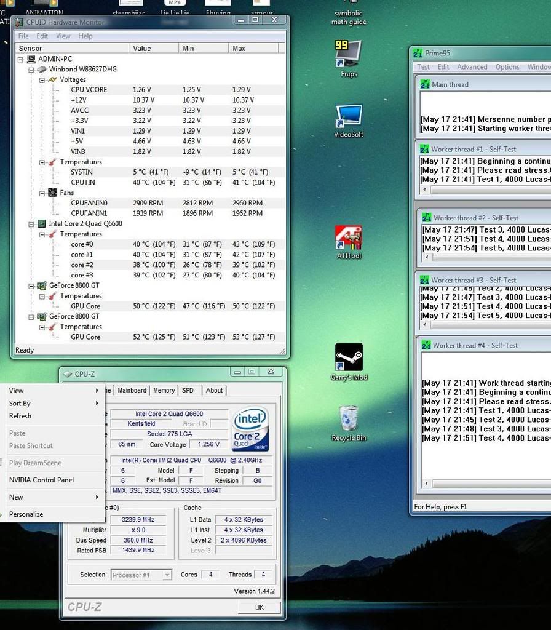This screenshot has width=551, height=630.
Task: Open the Test menu in Prime95
Action: coord(423,67)
